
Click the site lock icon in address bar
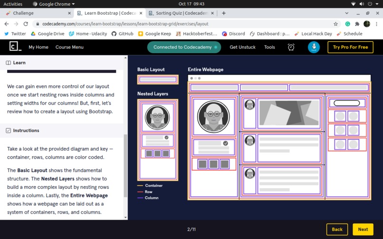pyautogui.click(x=38, y=24)
